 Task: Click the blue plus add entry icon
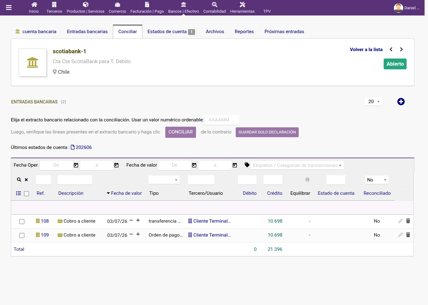point(401,102)
